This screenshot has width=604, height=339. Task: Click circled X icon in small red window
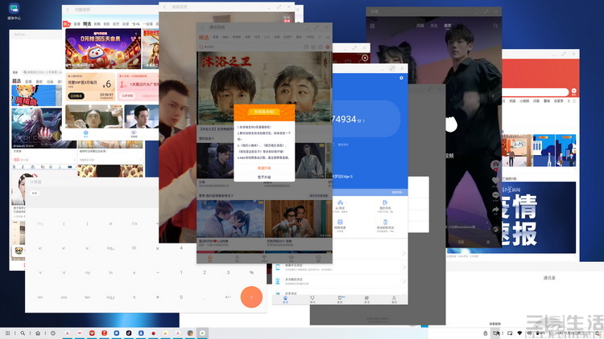(x=365, y=58)
